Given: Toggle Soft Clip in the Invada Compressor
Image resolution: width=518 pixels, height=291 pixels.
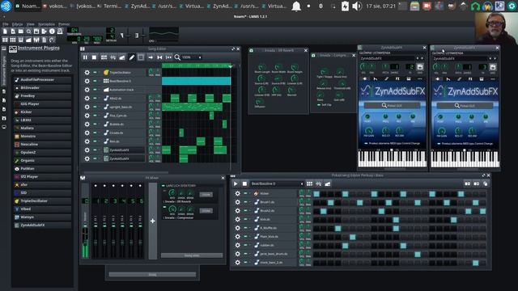Looking at the screenshot, I should coord(319,105).
